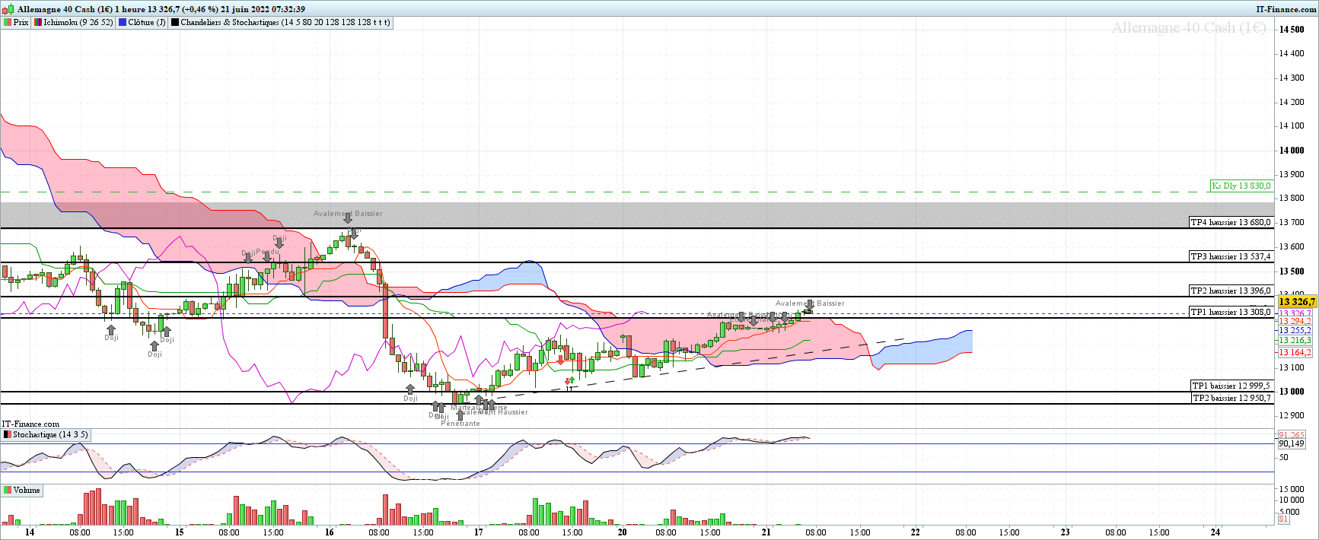Click the green Ks Dly 13 830,0 label

pos(1241,186)
